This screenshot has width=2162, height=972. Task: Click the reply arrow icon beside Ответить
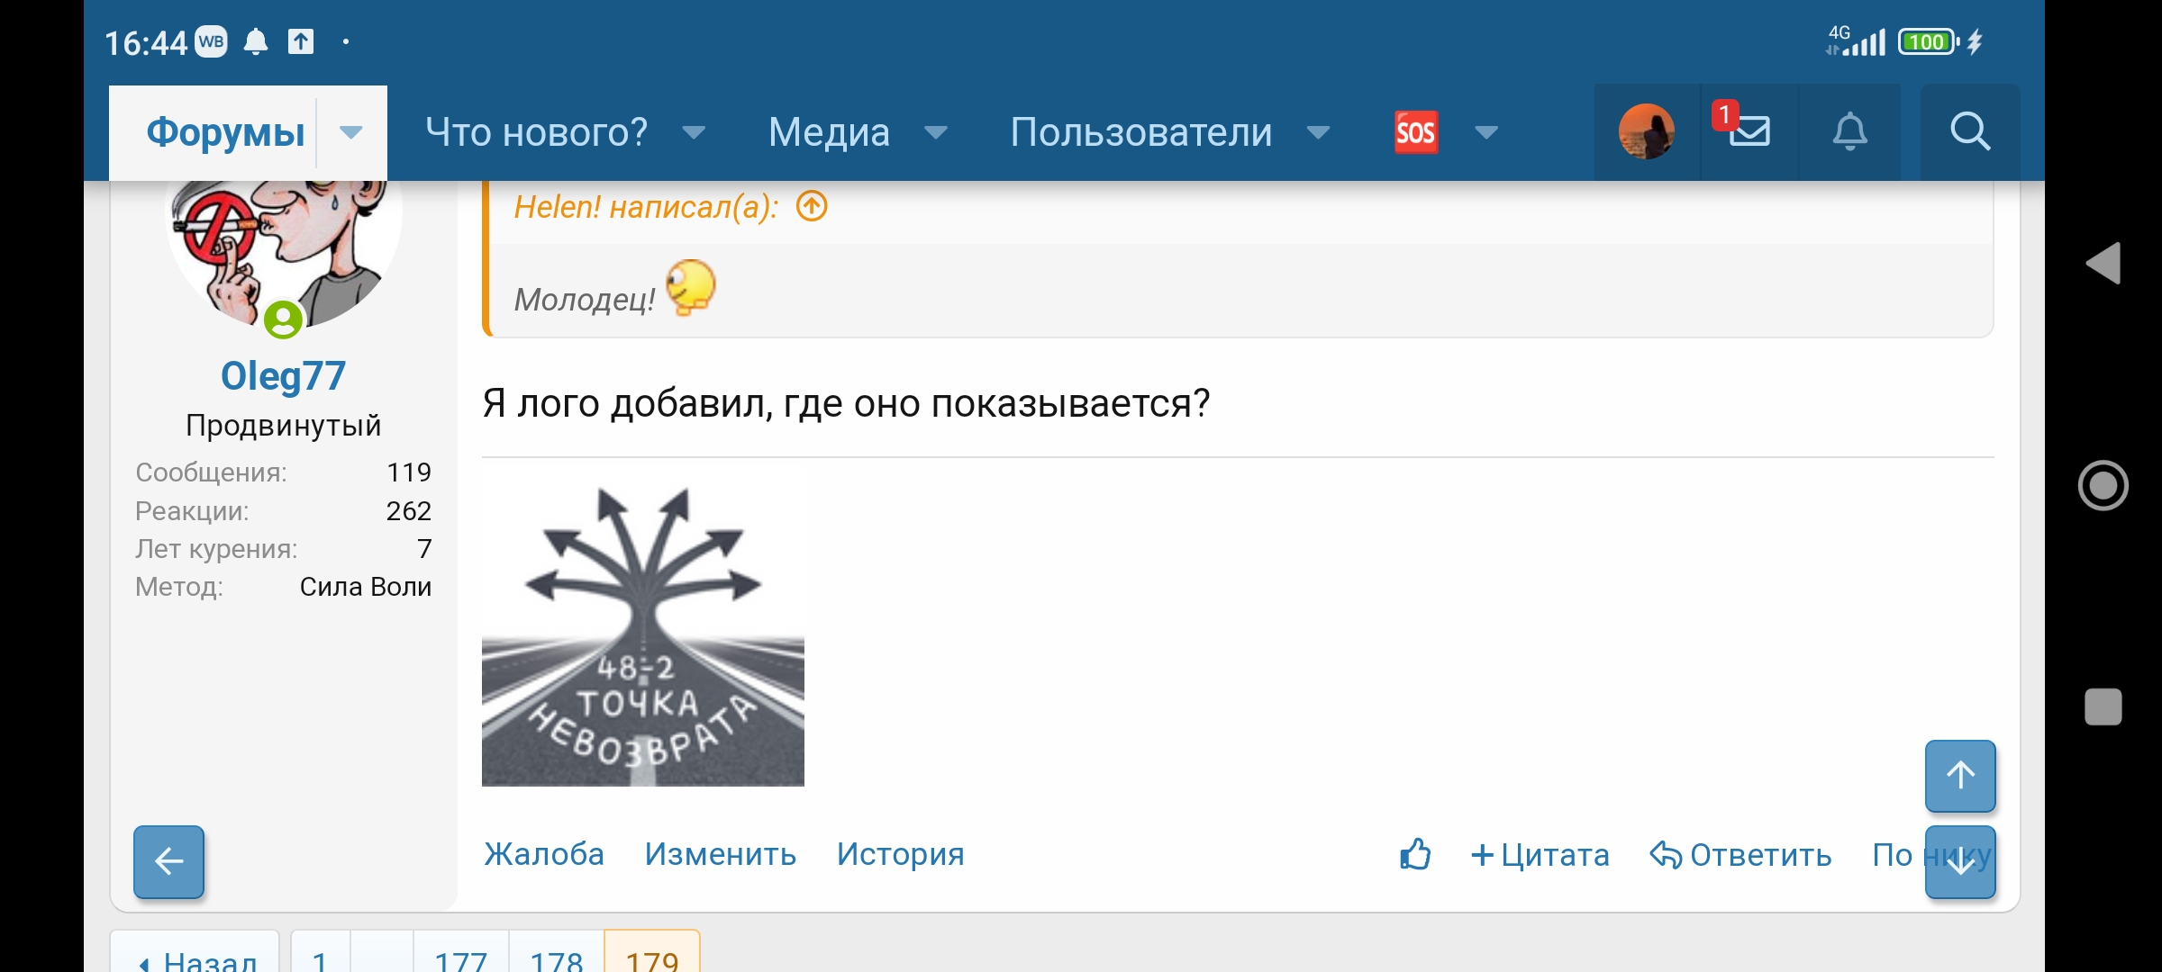click(1665, 854)
